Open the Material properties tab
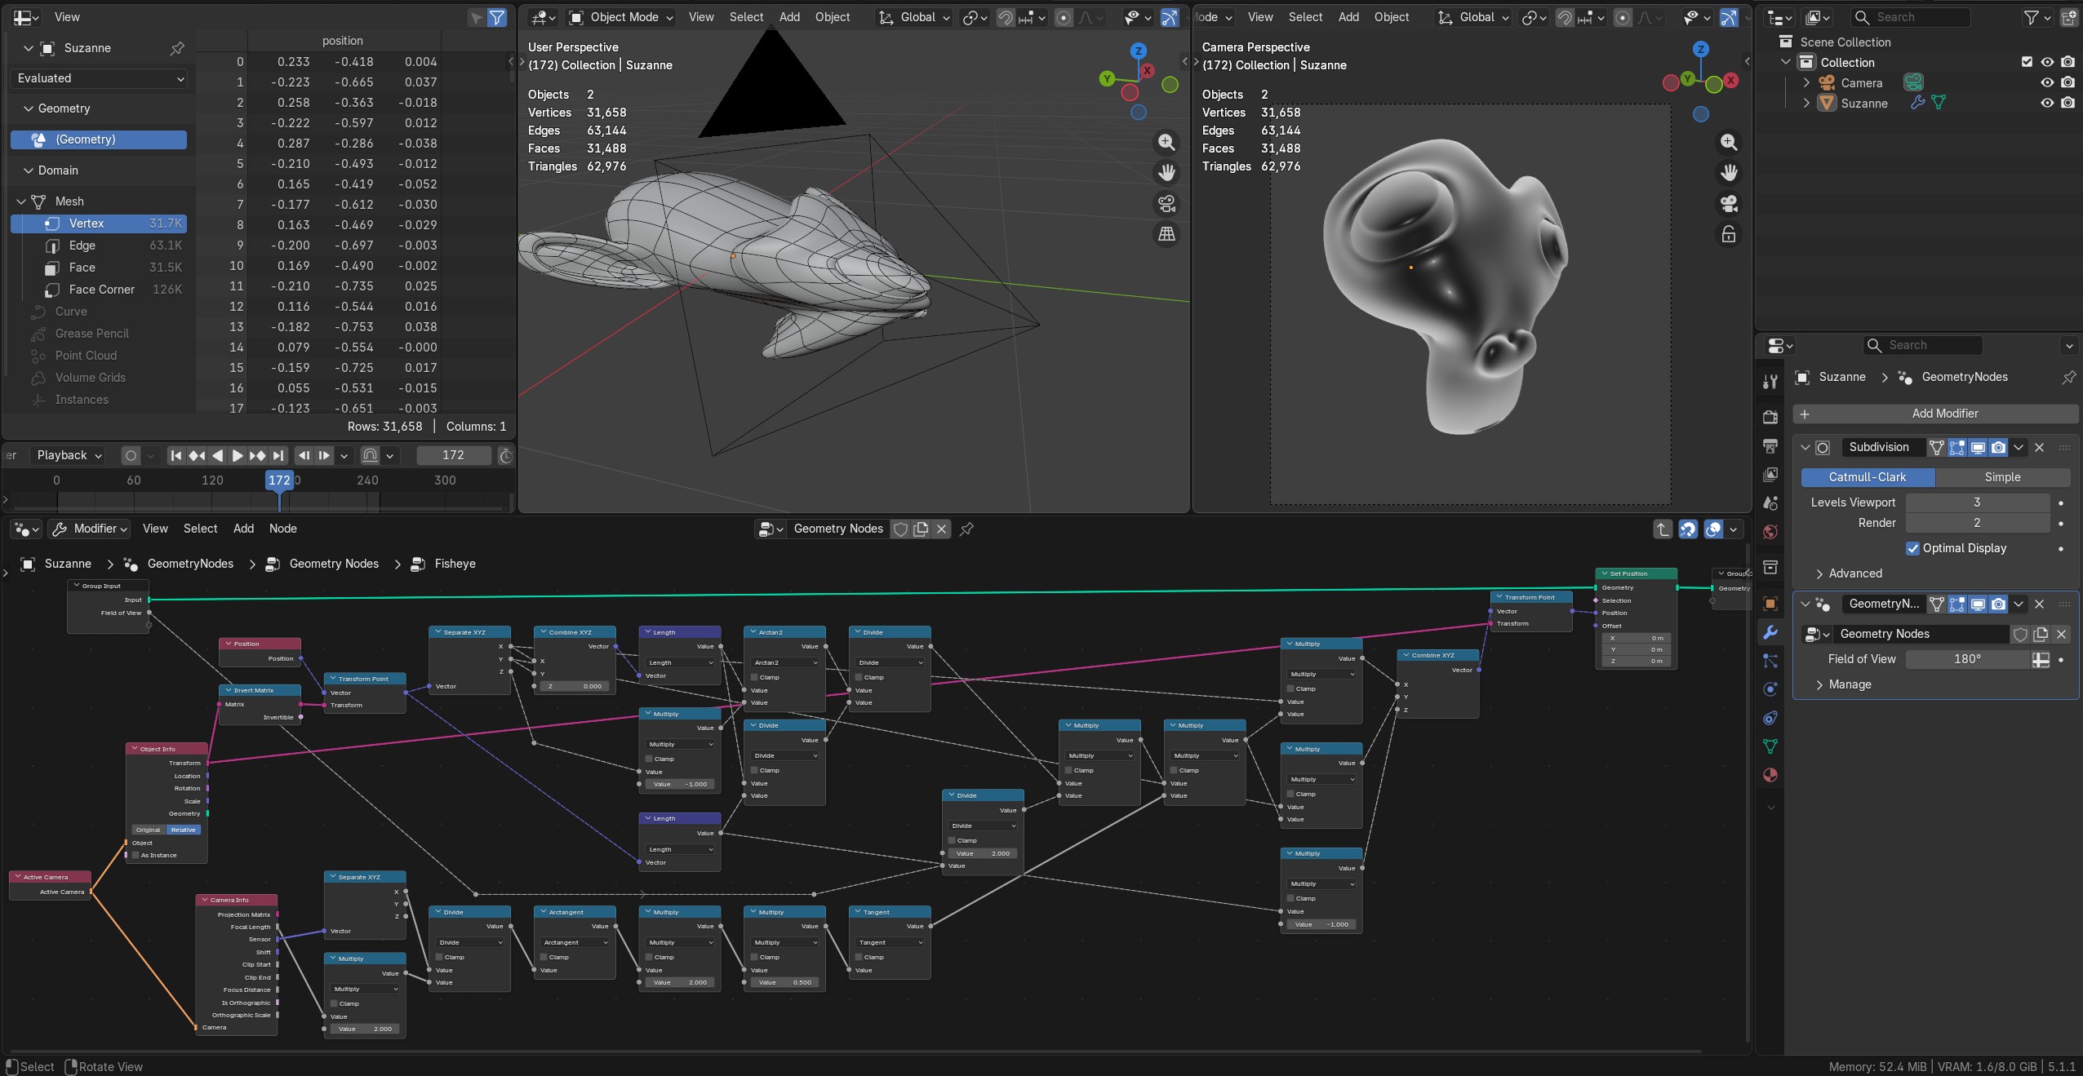The image size is (2083, 1076). [x=1770, y=775]
